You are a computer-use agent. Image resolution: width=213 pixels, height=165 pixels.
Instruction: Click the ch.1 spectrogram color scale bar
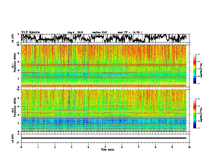coord(195,69)
